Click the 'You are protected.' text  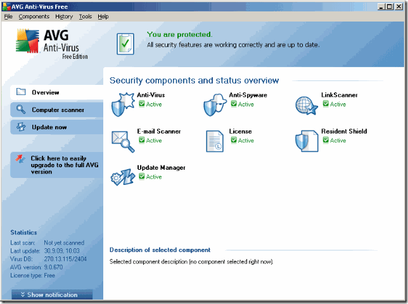(x=179, y=34)
